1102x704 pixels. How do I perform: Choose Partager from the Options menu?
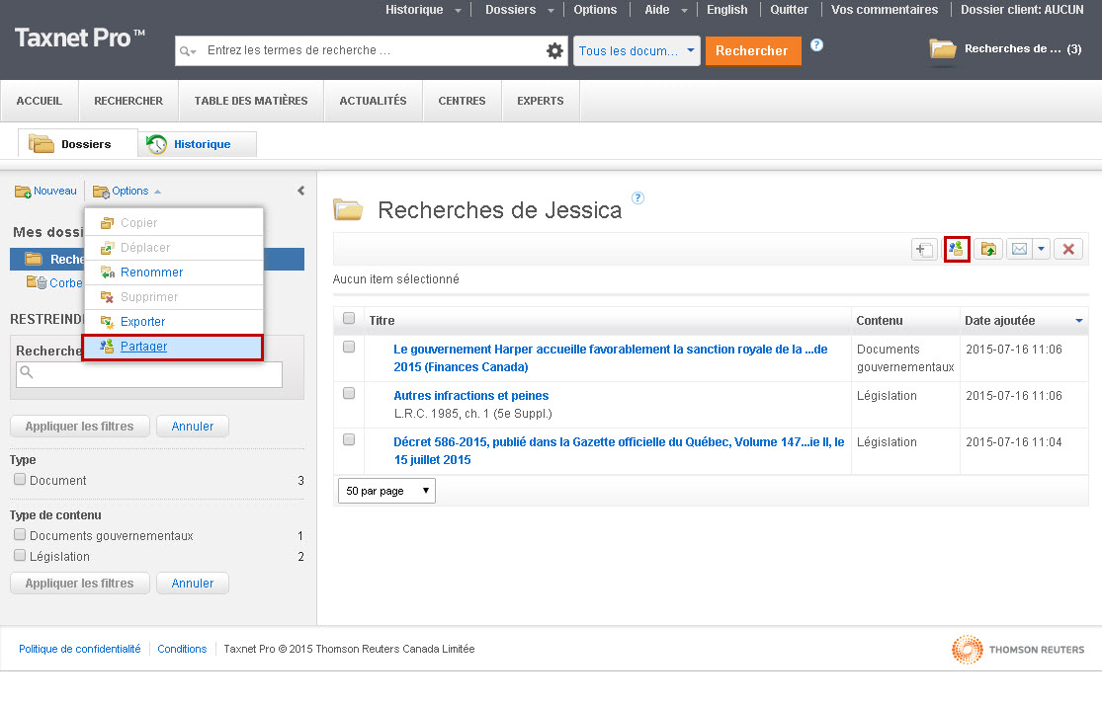(x=173, y=347)
